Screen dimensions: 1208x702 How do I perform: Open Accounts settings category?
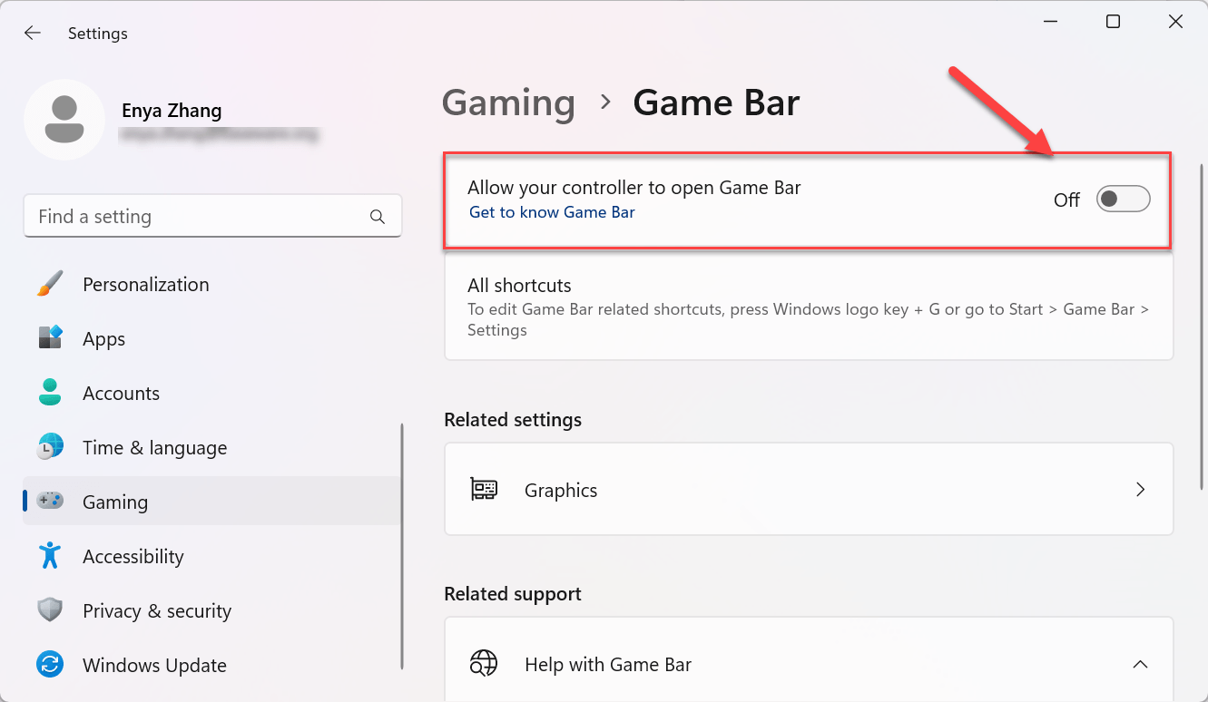[x=212, y=393]
